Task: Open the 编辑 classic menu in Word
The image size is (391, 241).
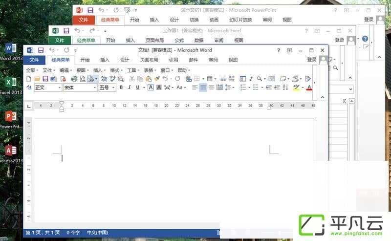Action: [x=65, y=70]
